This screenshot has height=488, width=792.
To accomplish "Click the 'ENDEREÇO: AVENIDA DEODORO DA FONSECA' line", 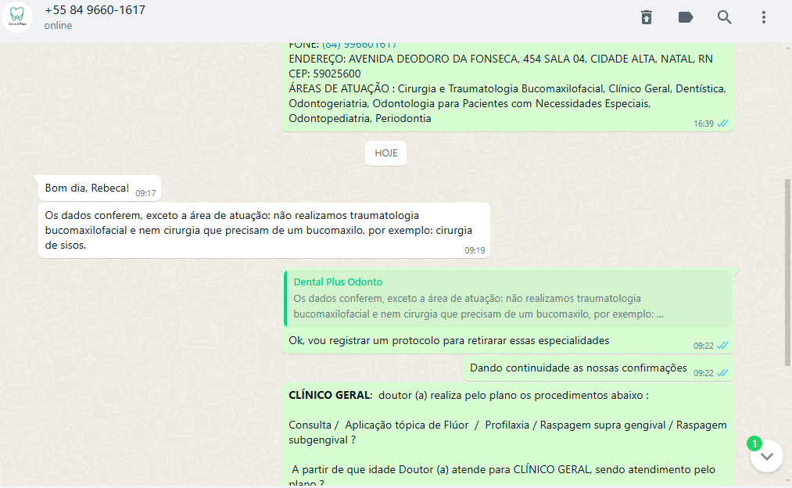I will click(x=500, y=59).
